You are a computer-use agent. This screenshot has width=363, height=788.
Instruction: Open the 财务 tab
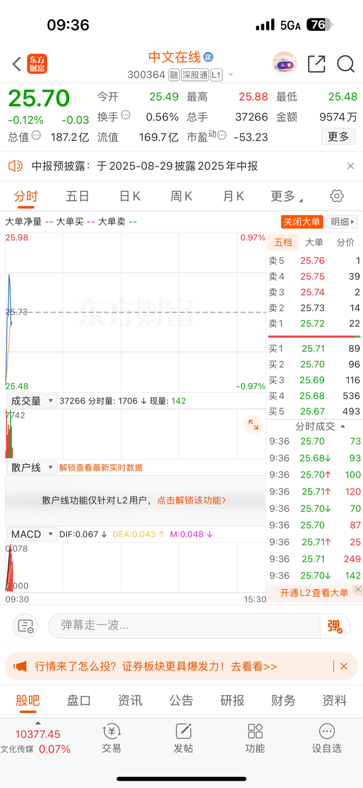[x=284, y=700]
